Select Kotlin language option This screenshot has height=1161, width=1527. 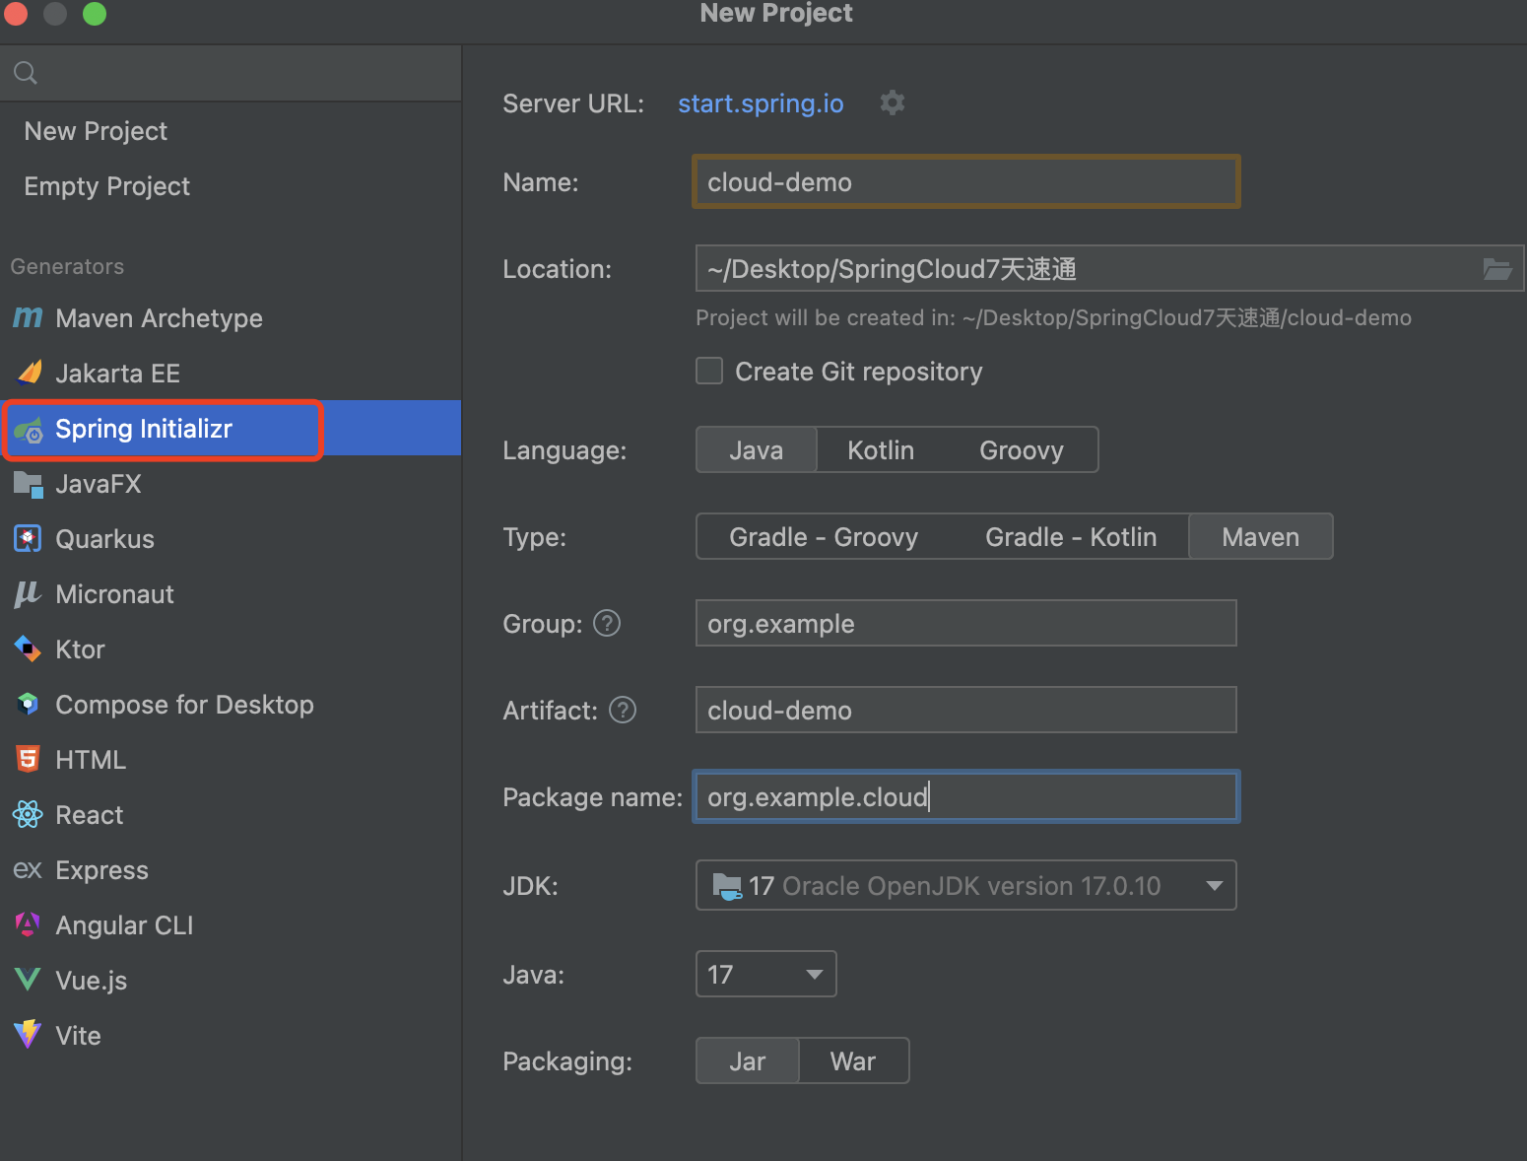point(881,449)
